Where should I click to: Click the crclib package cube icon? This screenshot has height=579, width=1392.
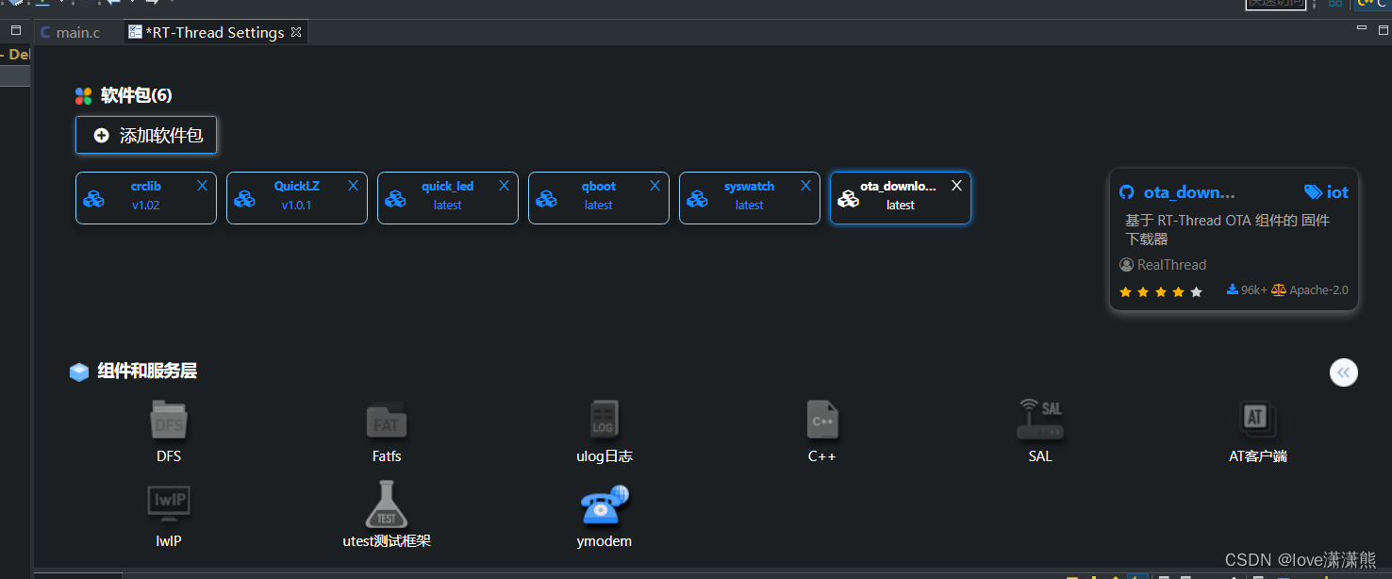coord(93,199)
